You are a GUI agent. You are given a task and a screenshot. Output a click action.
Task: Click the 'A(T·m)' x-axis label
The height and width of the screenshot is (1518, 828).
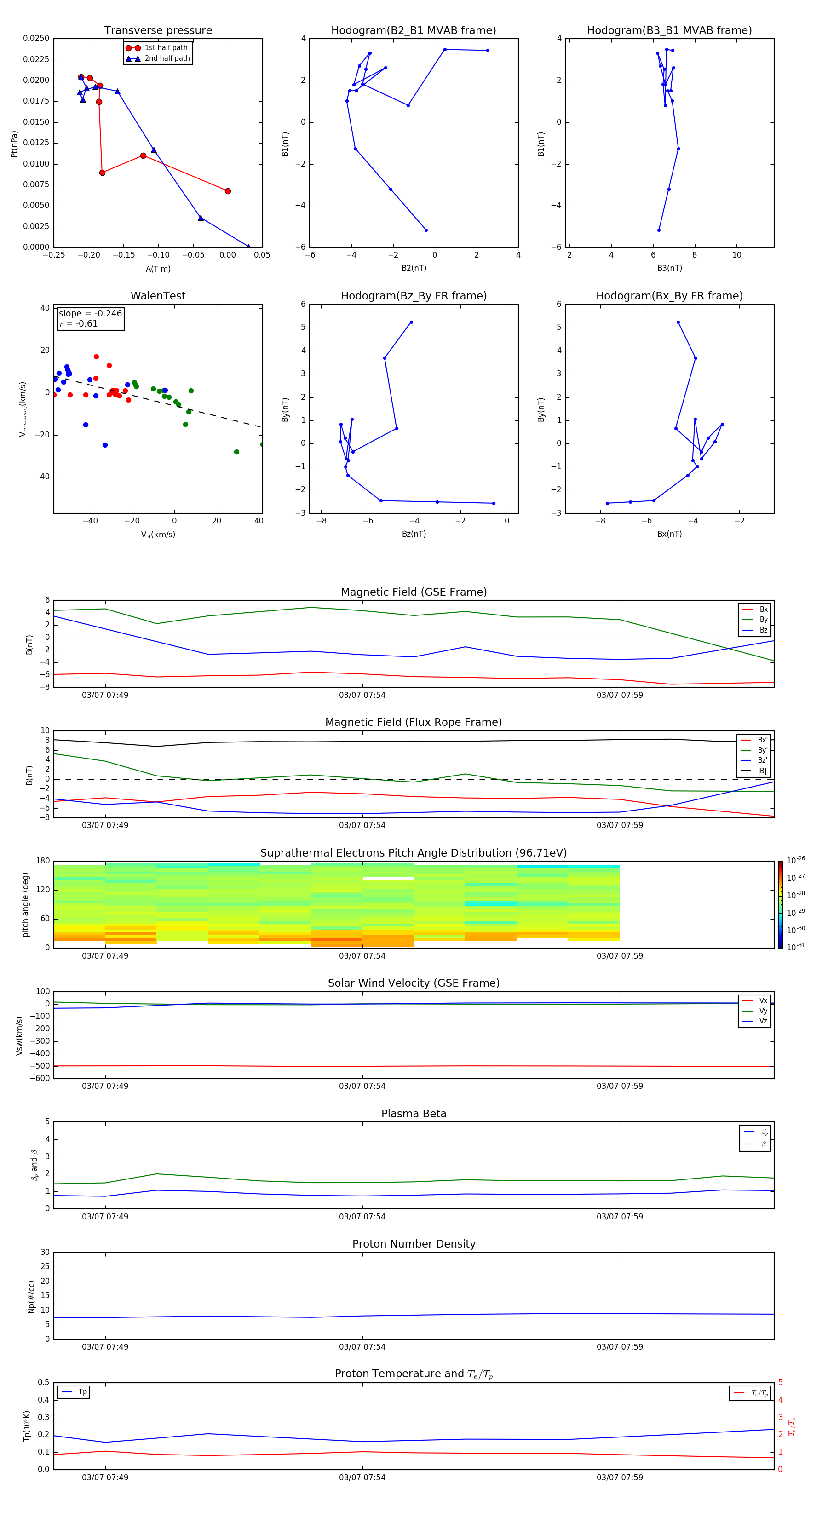point(158,269)
